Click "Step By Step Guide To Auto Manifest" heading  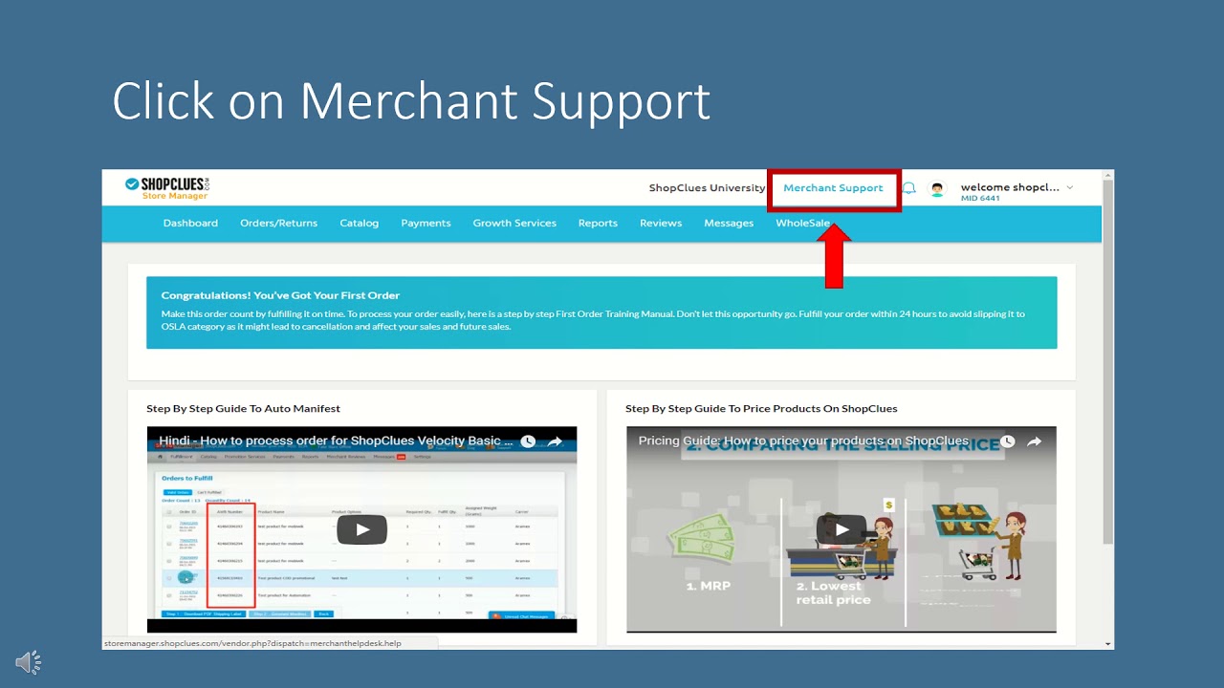coord(243,408)
